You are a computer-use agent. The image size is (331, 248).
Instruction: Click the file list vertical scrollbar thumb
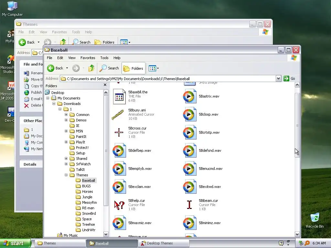tap(297, 126)
